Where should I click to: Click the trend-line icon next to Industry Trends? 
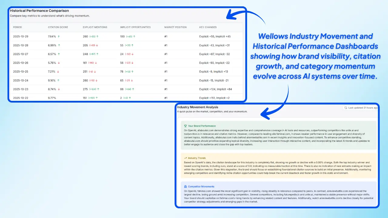pos(185,158)
